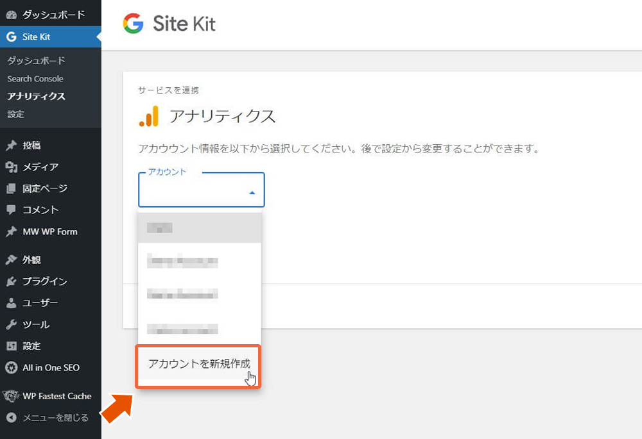The image size is (642, 439).
Task: Click the plug icon next to プラグイン
Action: [12, 281]
